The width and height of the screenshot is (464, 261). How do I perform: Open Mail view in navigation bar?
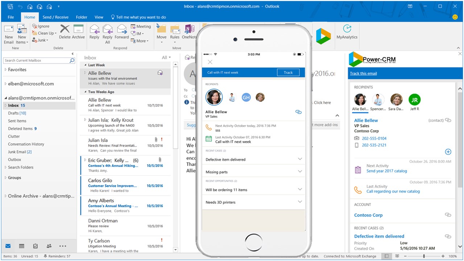(x=8, y=246)
